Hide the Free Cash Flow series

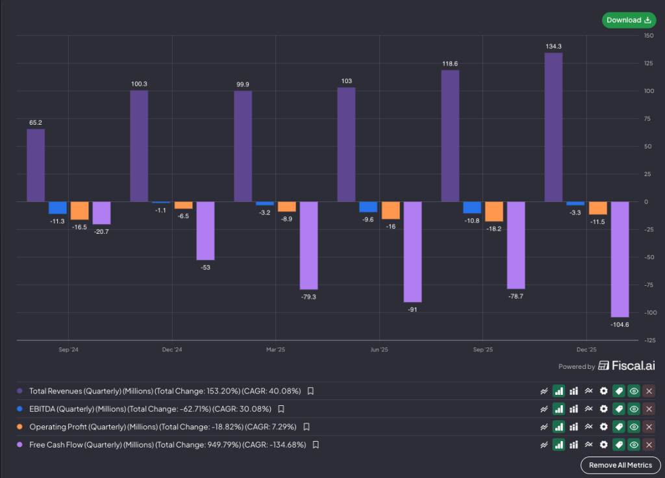click(x=634, y=445)
